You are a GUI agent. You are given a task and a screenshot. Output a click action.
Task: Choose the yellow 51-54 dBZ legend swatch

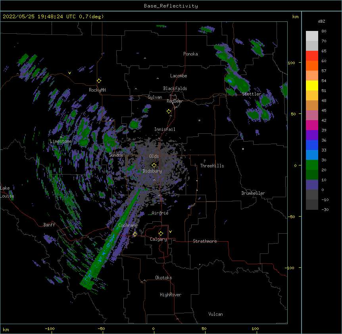[312, 85]
